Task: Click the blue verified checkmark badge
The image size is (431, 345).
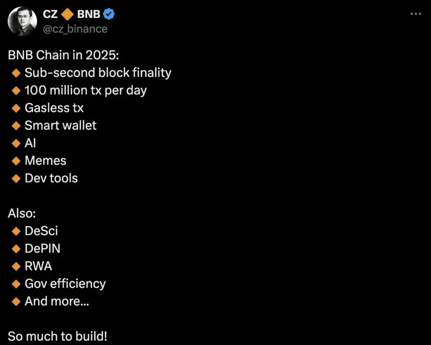Action: (109, 14)
